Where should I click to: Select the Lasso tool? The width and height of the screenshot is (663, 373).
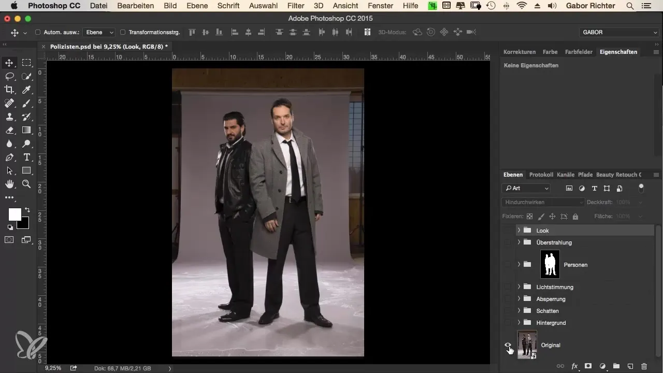tap(9, 77)
